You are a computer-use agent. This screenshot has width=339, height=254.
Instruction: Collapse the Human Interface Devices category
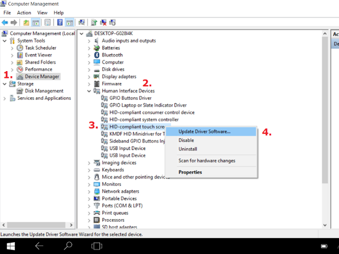point(89,91)
